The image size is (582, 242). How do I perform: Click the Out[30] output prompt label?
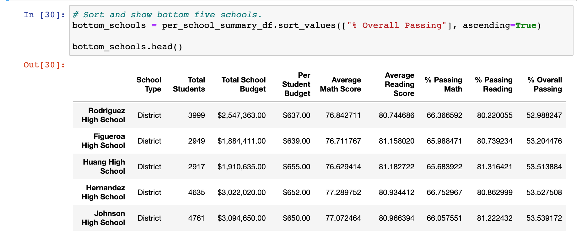[x=44, y=65]
